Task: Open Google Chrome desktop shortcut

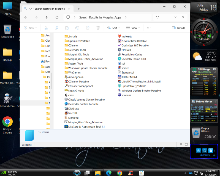Action: click(7, 125)
